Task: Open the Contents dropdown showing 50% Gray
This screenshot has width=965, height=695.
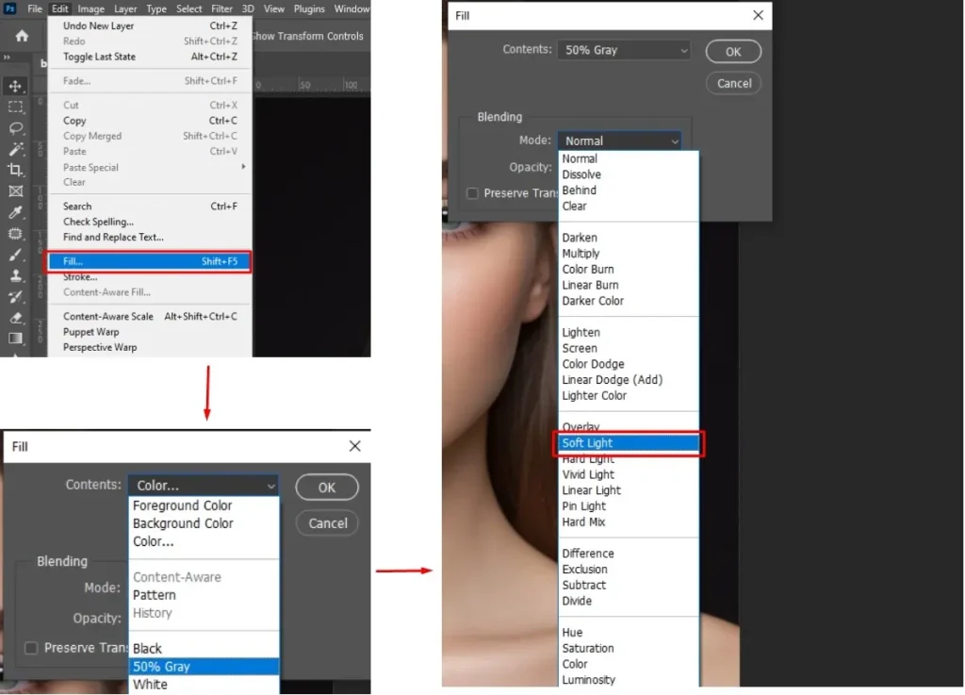Action: (623, 50)
